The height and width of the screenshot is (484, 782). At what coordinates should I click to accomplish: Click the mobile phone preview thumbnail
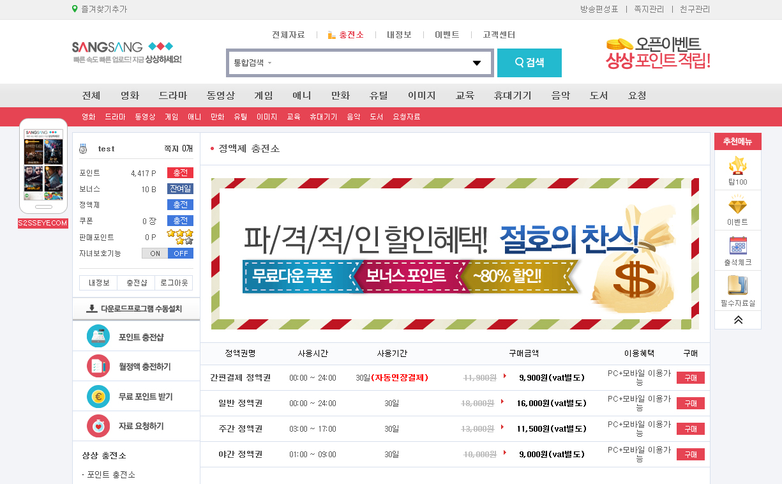point(43,166)
